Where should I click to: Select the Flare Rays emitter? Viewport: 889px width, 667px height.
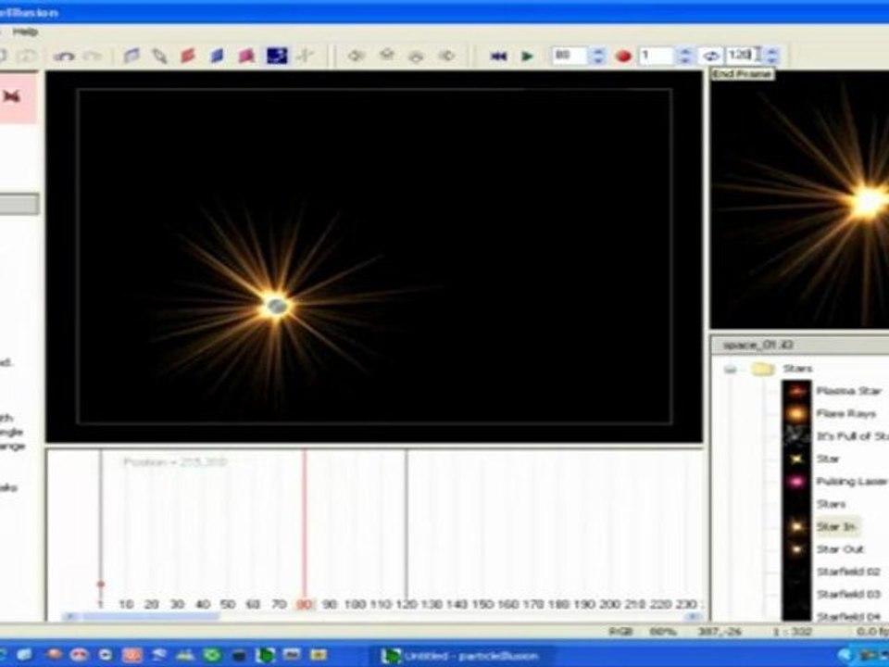click(845, 413)
